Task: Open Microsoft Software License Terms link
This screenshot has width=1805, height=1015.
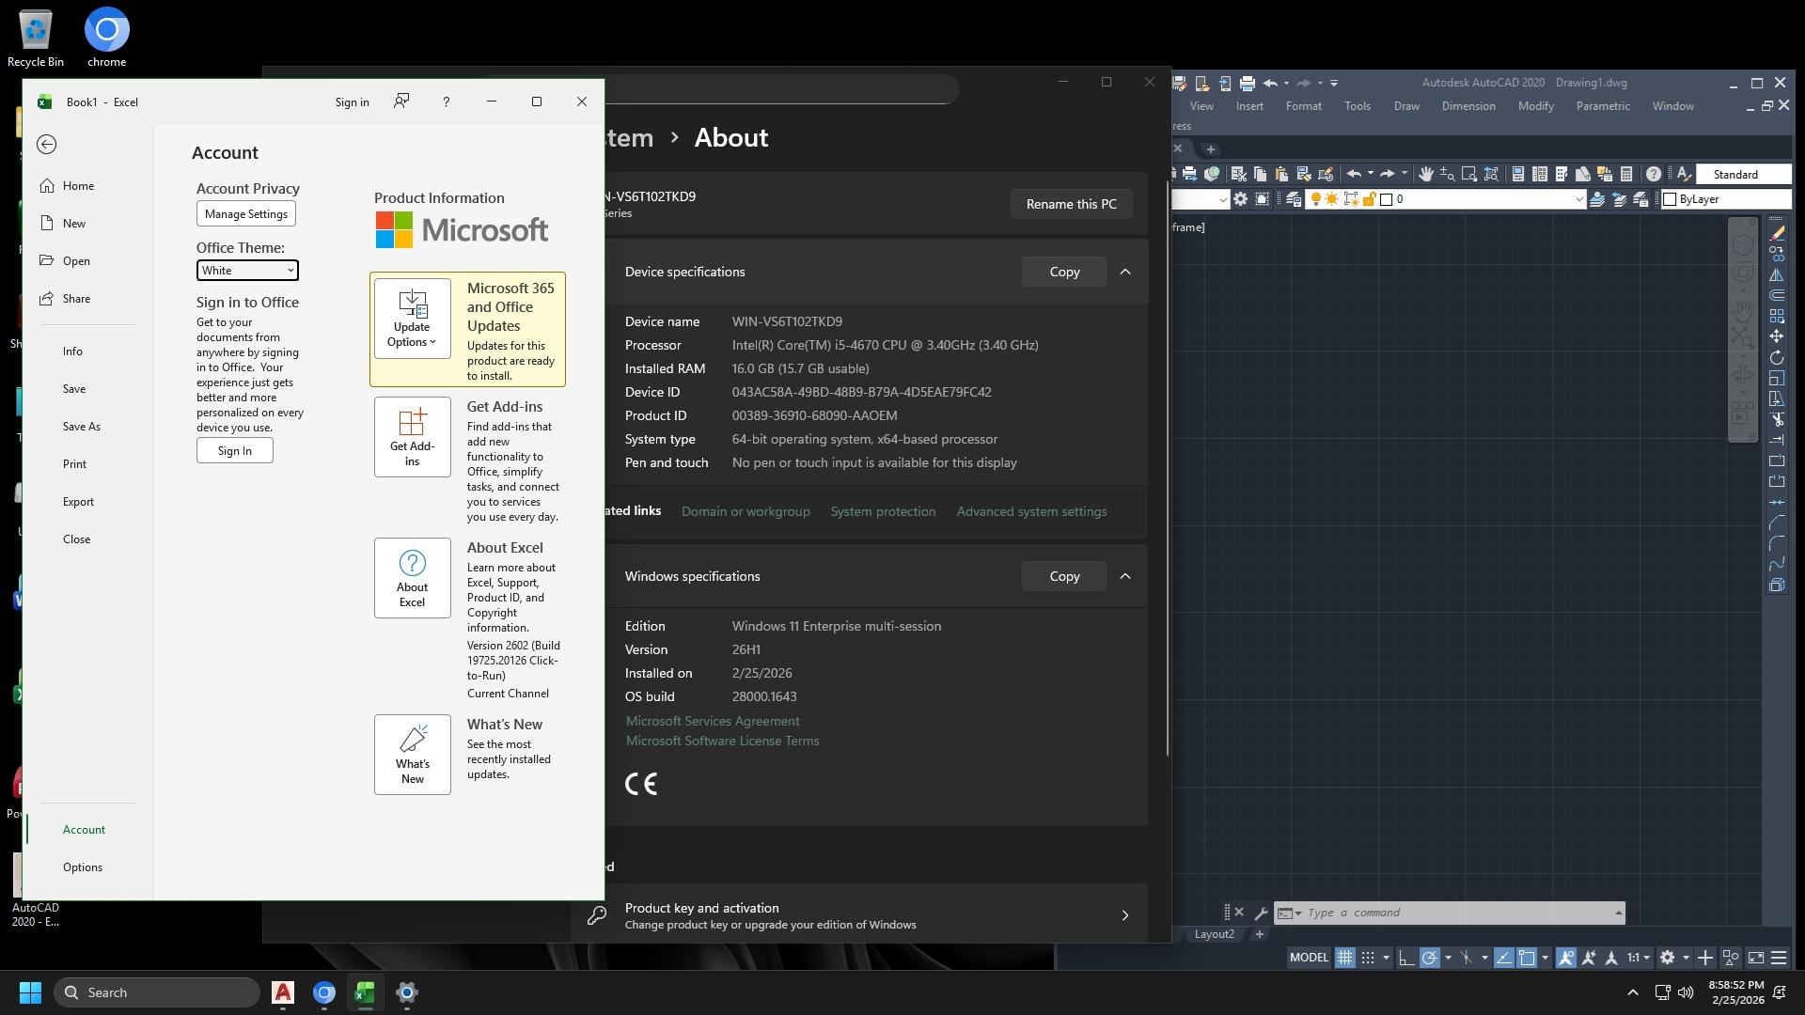Action: pyautogui.click(x=722, y=741)
